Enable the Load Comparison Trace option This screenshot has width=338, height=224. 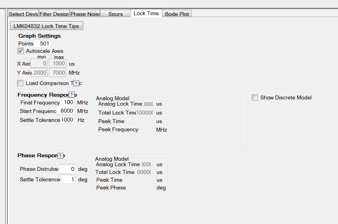pyautogui.click(x=20, y=83)
